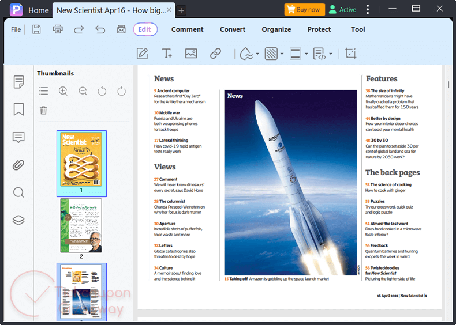Open the File menu

pos(16,29)
